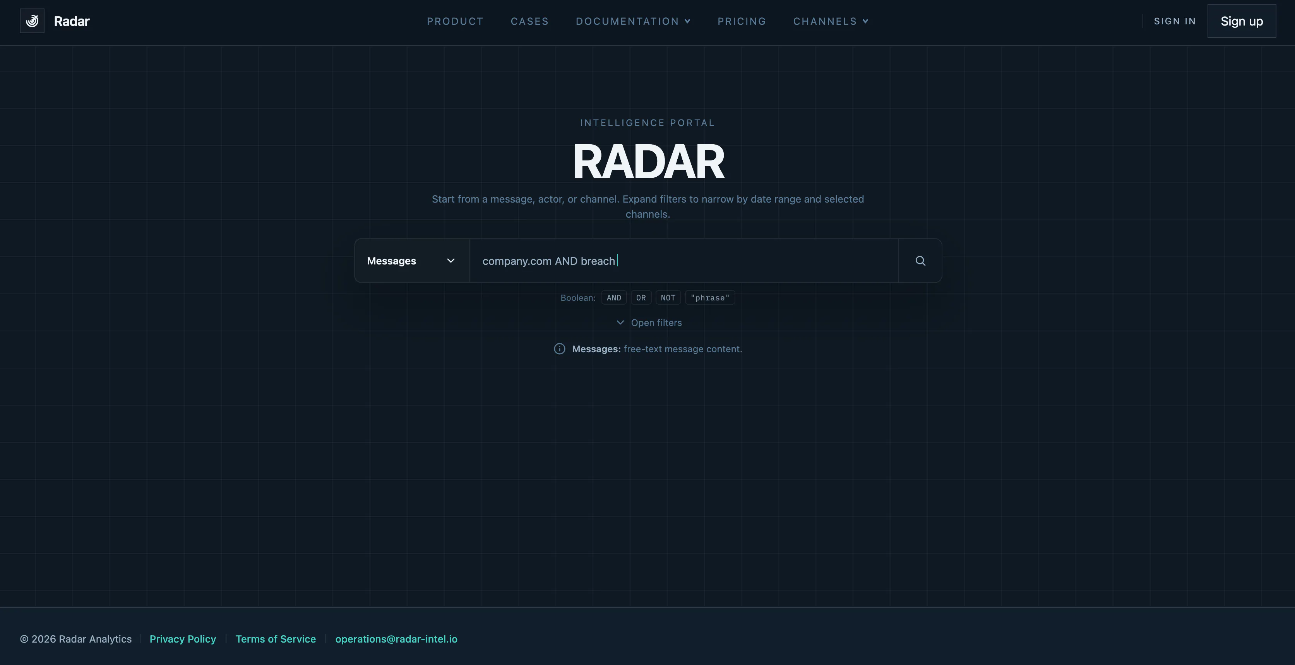Go to the Product page
The width and height of the screenshot is (1295, 665).
coord(455,21)
